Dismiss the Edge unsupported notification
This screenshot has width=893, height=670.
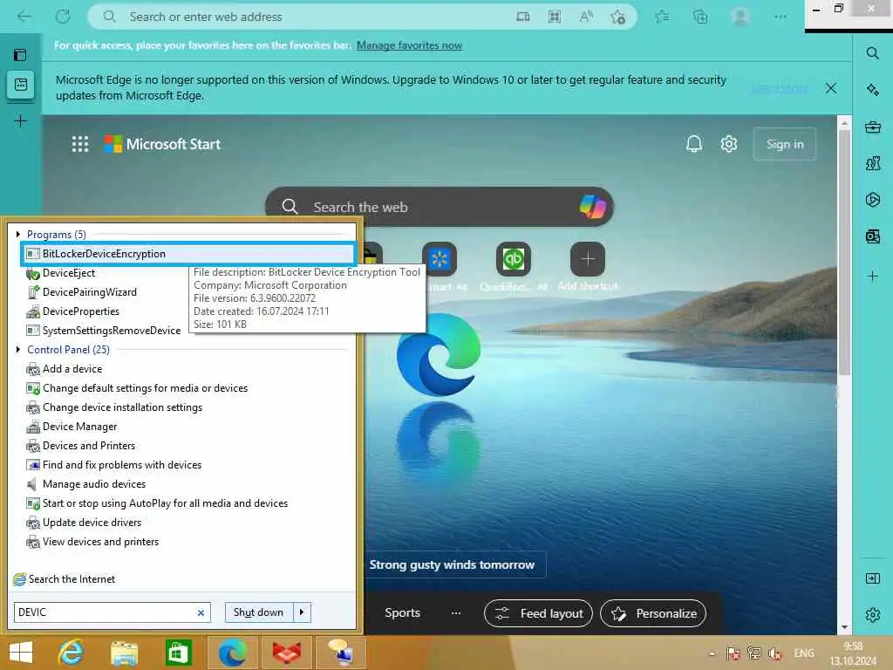point(831,88)
